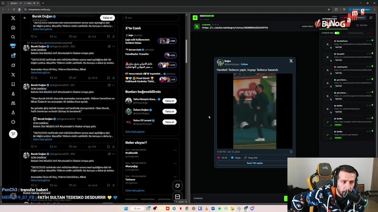Open the floating messages envelope button
Screen dimensions: 378x212
(177, 197)
